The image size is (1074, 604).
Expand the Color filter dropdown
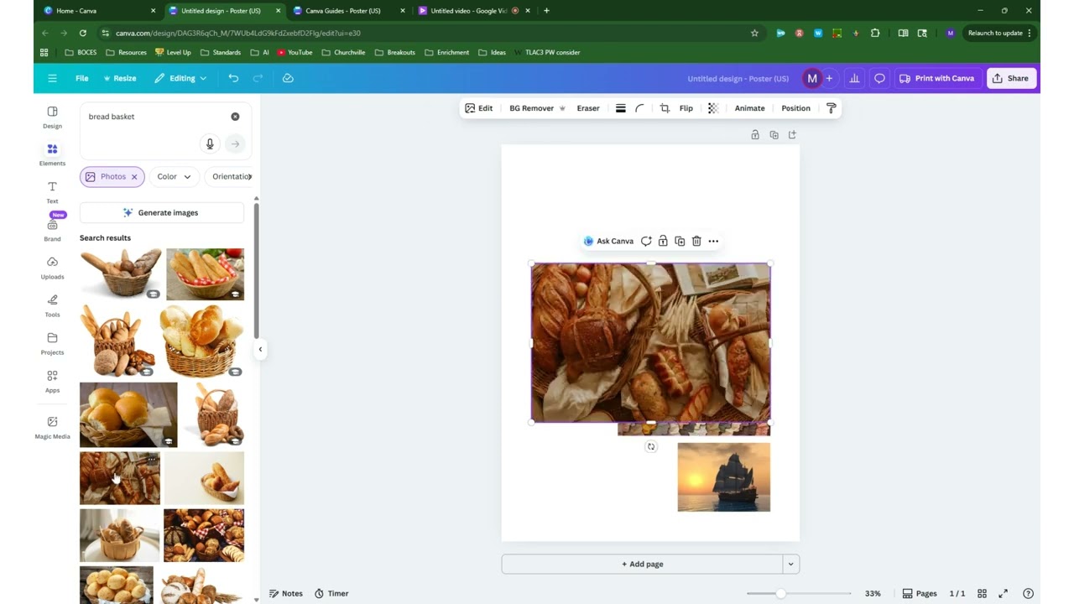(x=175, y=176)
